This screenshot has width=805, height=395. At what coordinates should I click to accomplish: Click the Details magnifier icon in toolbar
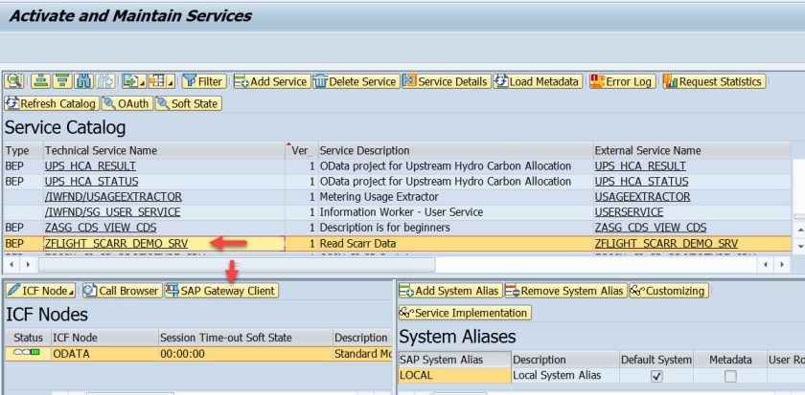point(13,82)
